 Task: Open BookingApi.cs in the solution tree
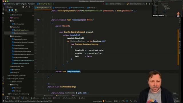point(19,24)
